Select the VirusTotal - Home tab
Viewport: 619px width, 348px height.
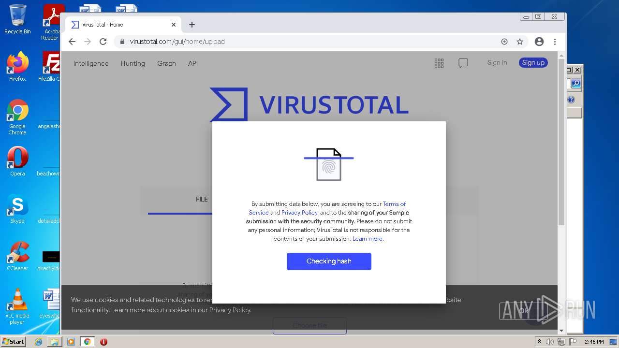123,25
